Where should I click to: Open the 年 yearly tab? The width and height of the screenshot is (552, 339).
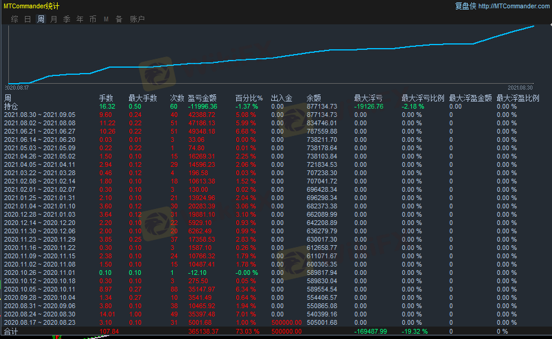point(80,19)
